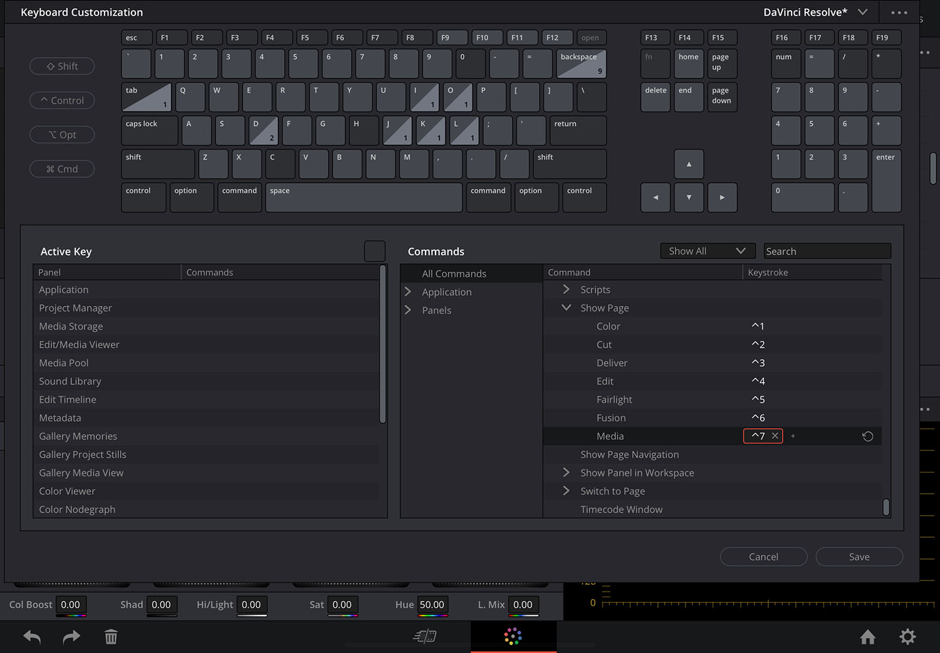Click the Save button

pos(859,556)
